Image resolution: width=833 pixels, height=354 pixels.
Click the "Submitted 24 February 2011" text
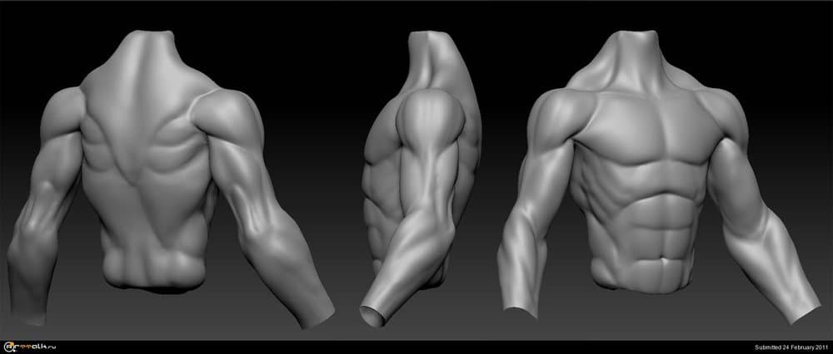coord(790,347)
